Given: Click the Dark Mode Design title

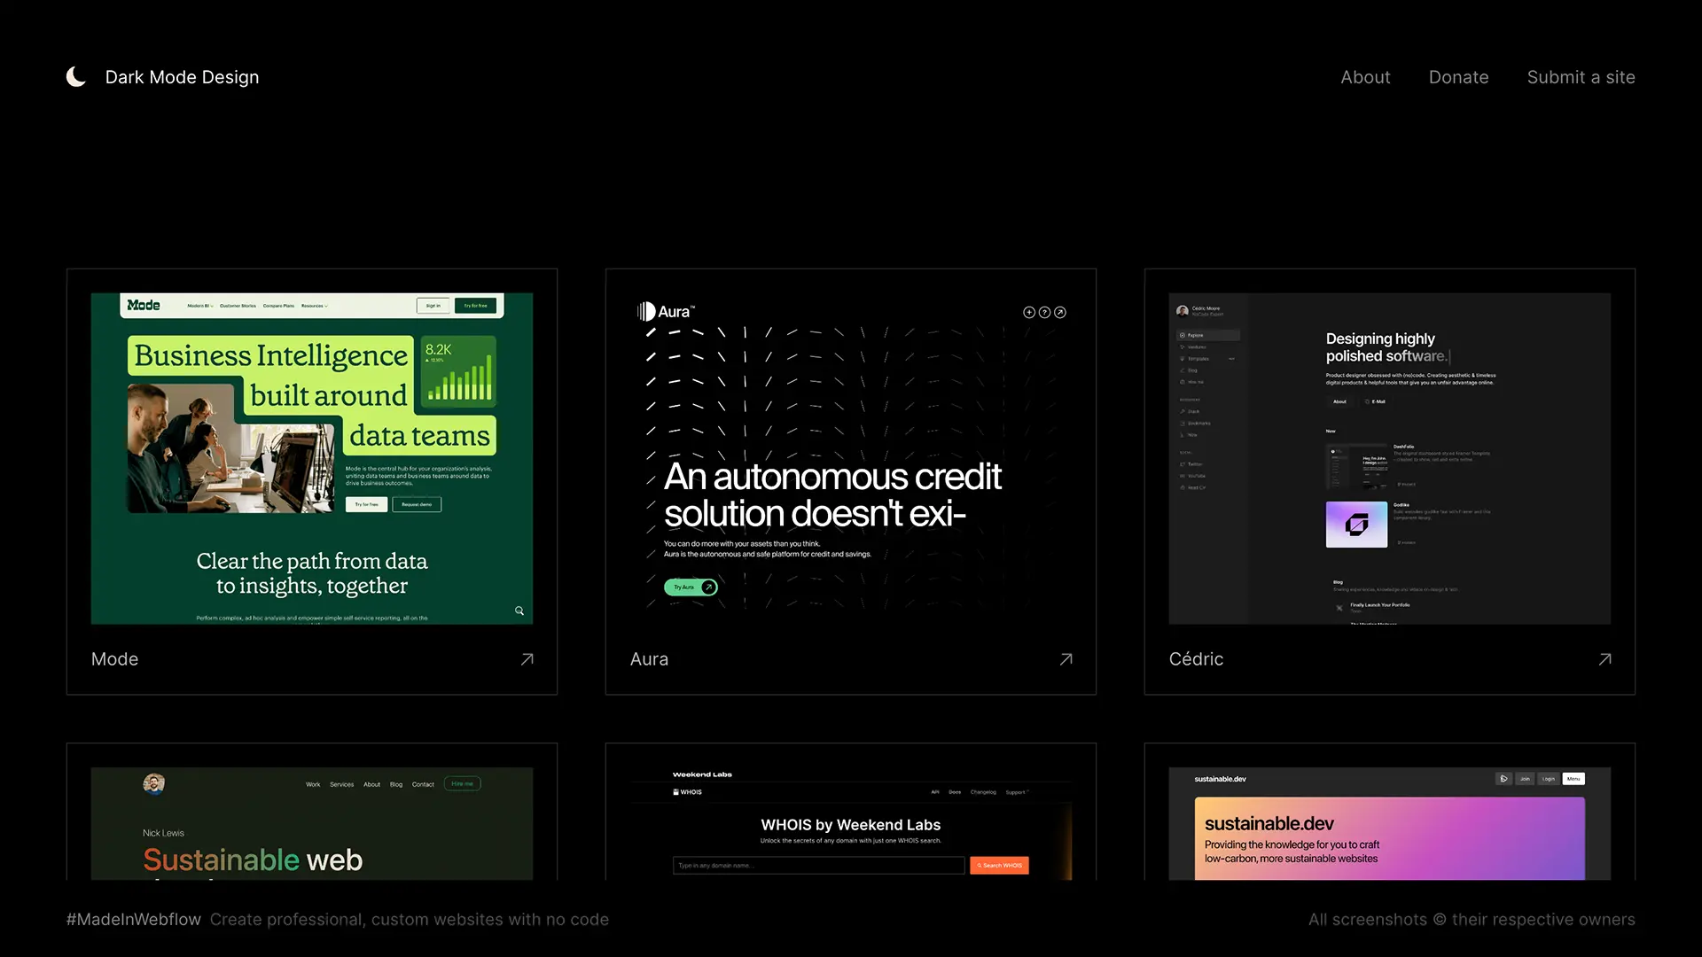Looking at the screenshot, I should (x=182, y=77).
